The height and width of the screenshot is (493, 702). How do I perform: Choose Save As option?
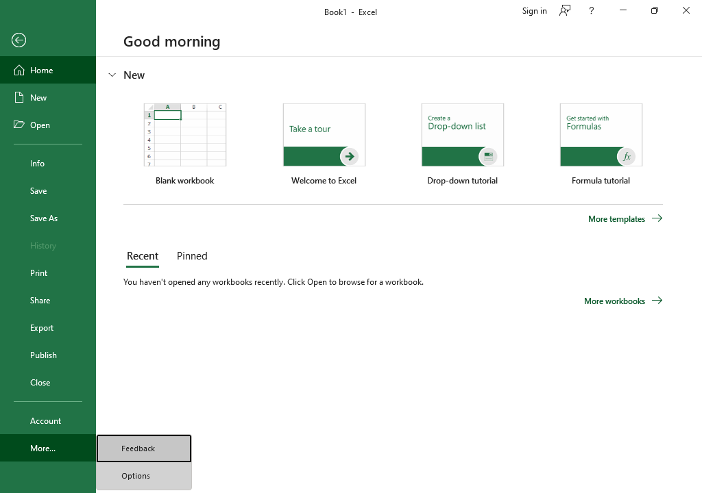pos(48,218)
